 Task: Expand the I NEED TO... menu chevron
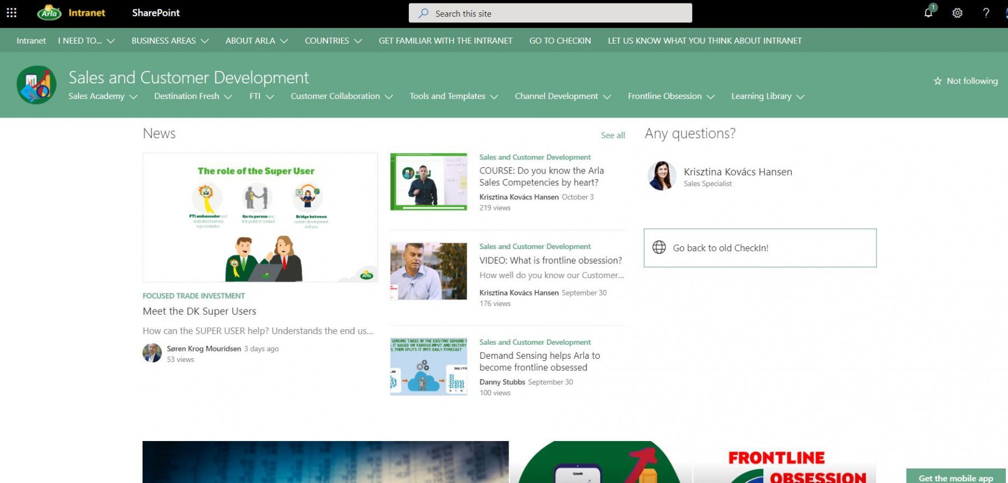pos(111,41)
